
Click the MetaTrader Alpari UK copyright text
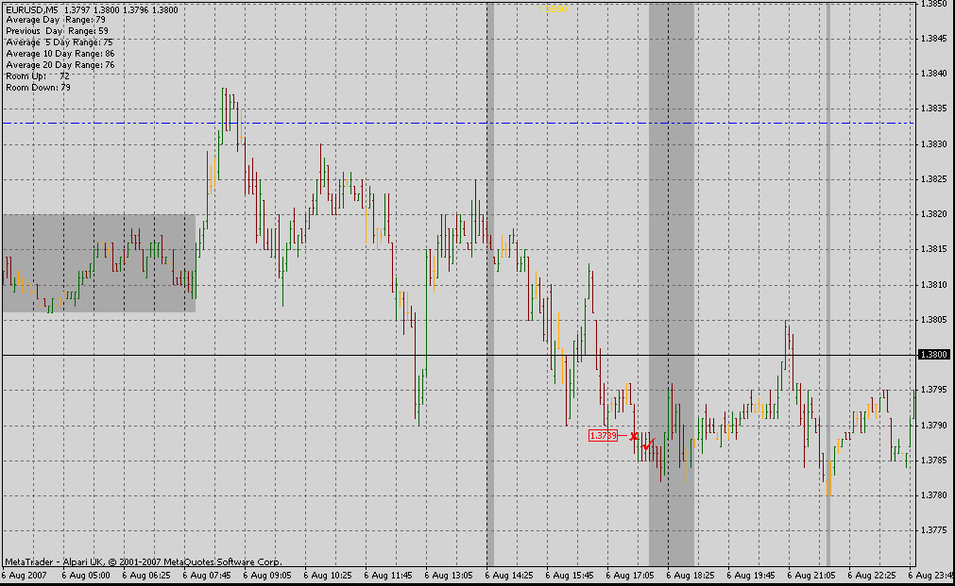pos(143,561)
